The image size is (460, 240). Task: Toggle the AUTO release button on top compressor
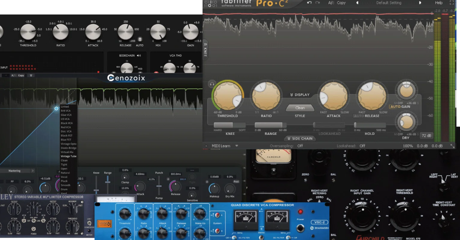140,39
